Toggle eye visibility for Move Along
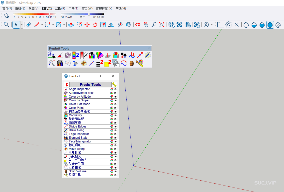This screenshot has height=192, width=284. coord(115,149)
